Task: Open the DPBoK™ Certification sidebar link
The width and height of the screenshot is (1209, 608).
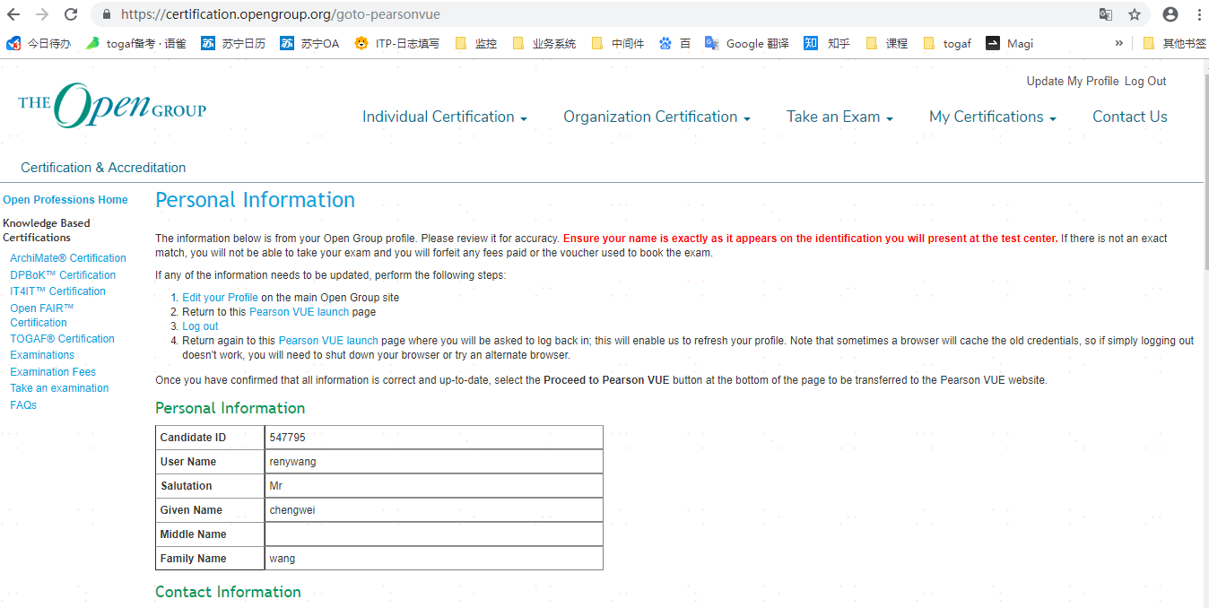Action: 63,275
